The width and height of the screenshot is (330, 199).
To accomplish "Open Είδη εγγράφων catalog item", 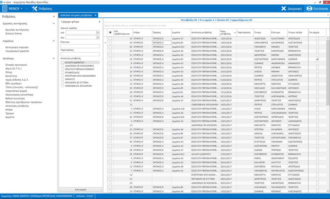I will [14, 84].
